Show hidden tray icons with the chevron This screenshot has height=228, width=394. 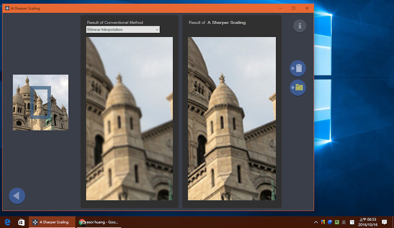[316, 222]
